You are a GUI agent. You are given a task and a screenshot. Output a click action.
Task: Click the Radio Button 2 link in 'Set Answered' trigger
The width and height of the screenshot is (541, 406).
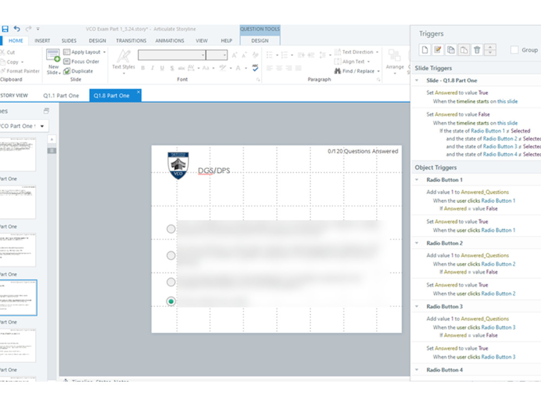(498, 293)
